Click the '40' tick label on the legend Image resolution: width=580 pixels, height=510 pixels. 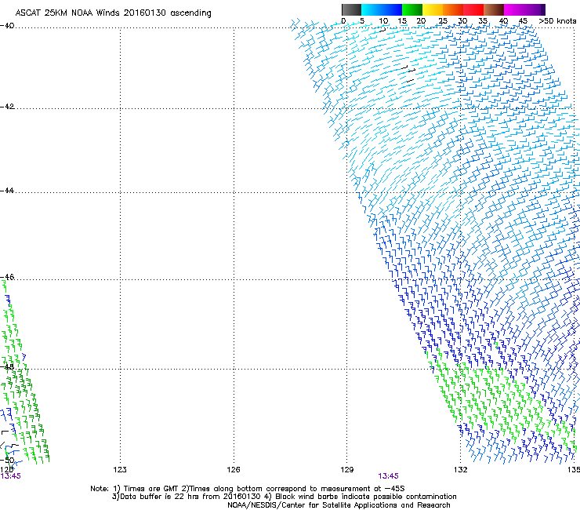click(x=503, y=21)
